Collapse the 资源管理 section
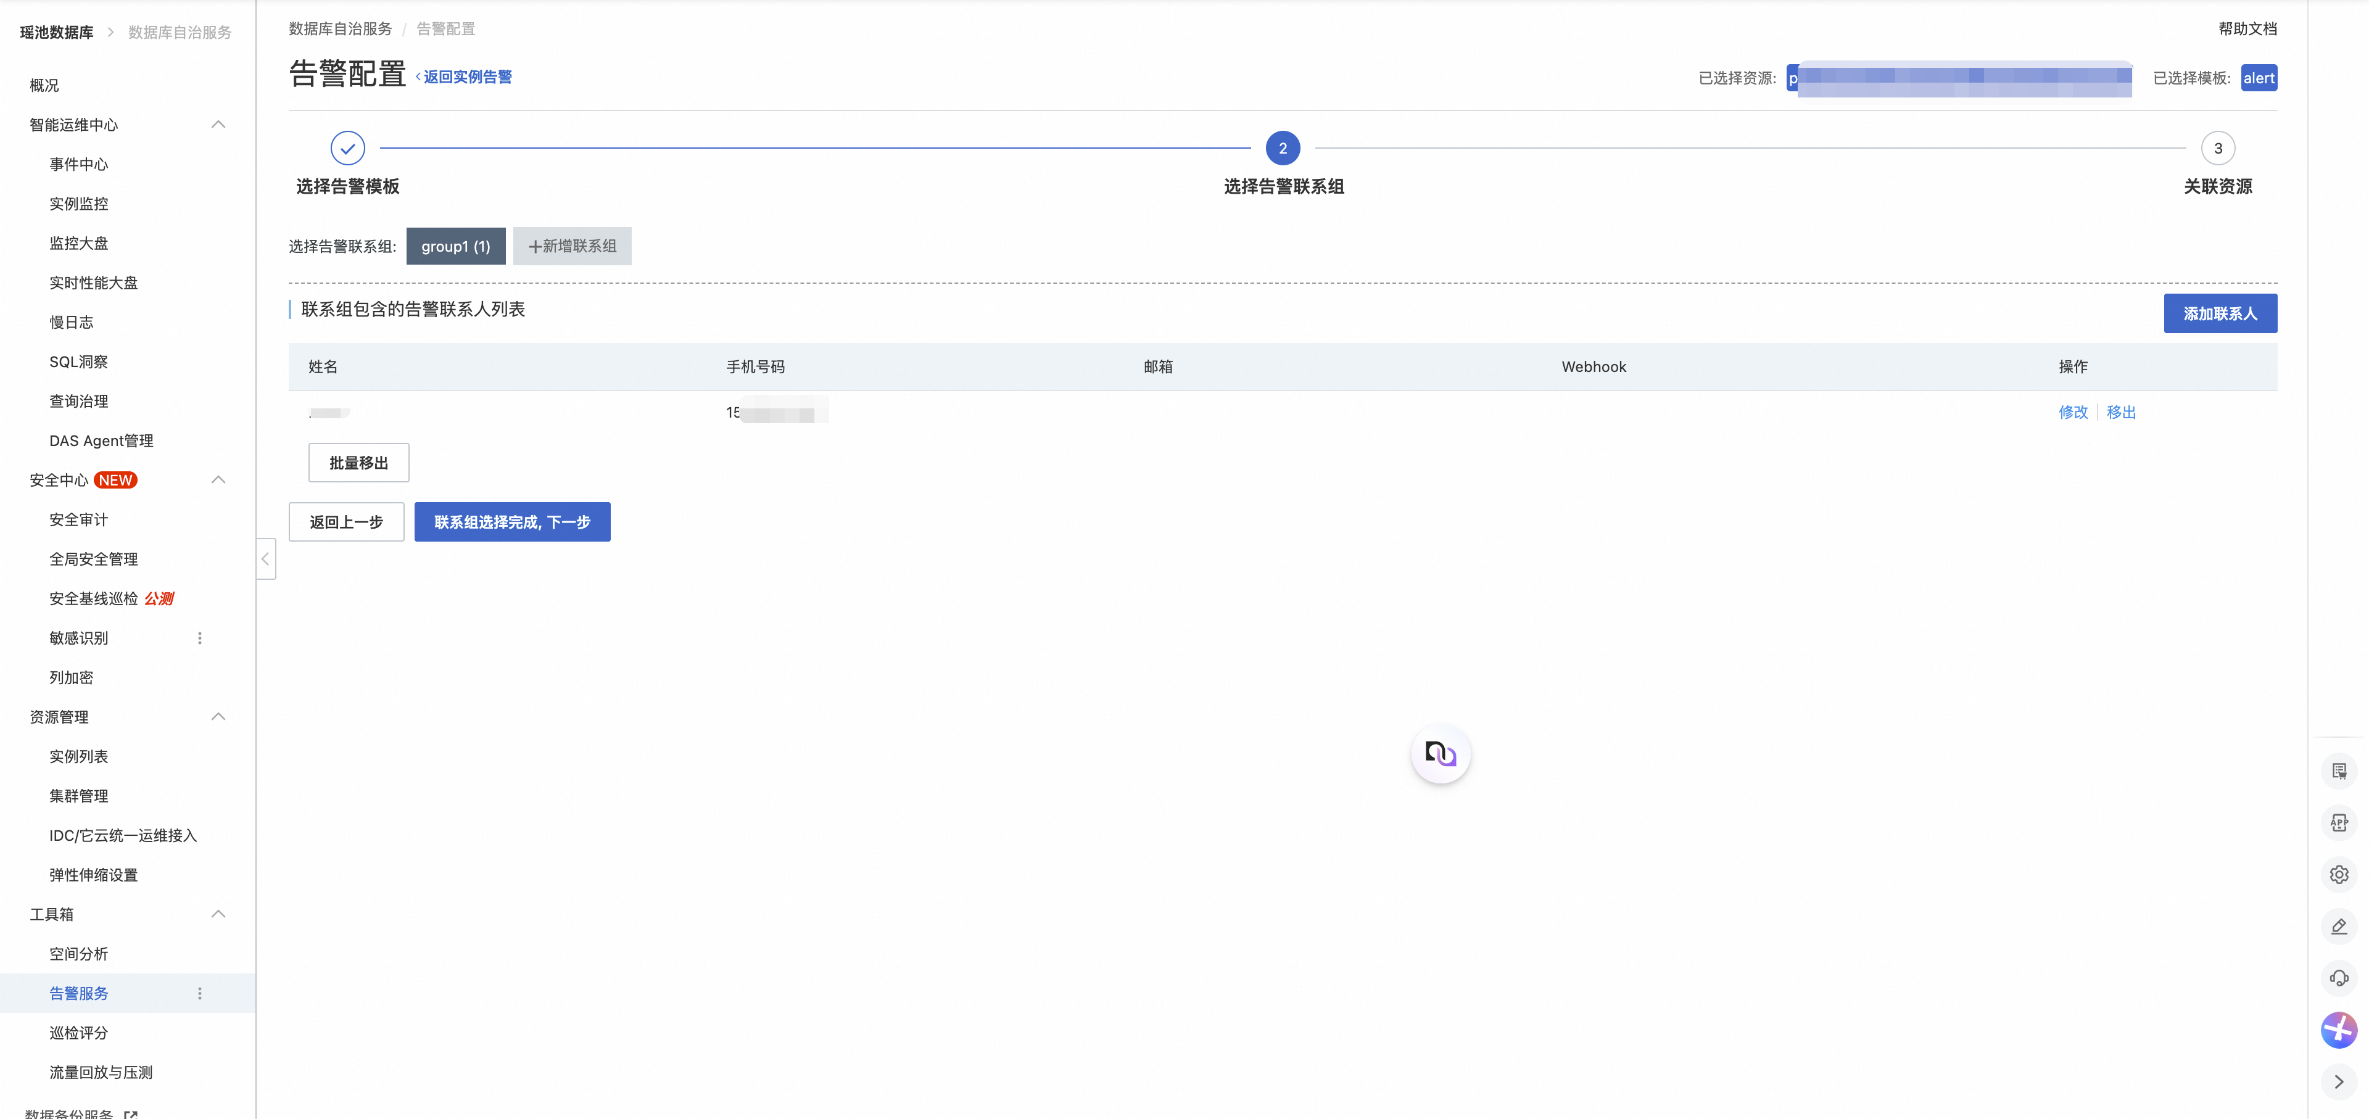Viewport: 2369px width, 1119px height. click(218, 716)
